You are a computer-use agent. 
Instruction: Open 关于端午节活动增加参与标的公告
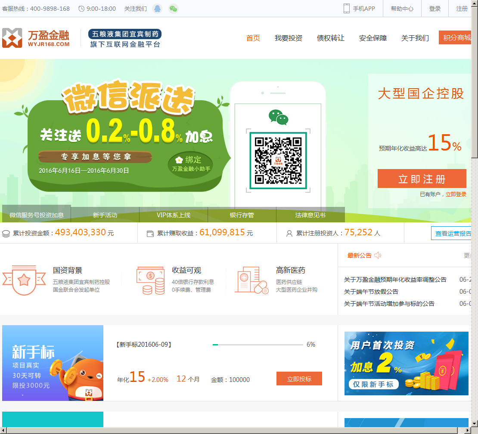click(389, 304)
